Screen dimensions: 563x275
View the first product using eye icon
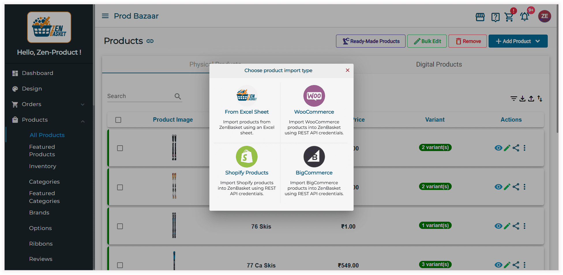click(x=498, y=148)
